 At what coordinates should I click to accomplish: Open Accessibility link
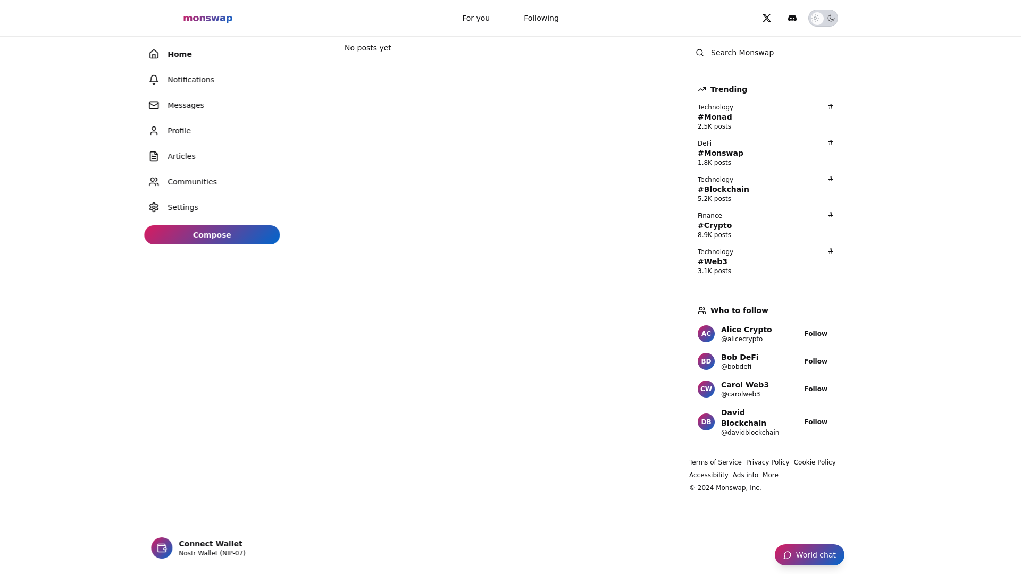(x=709, y=475)
